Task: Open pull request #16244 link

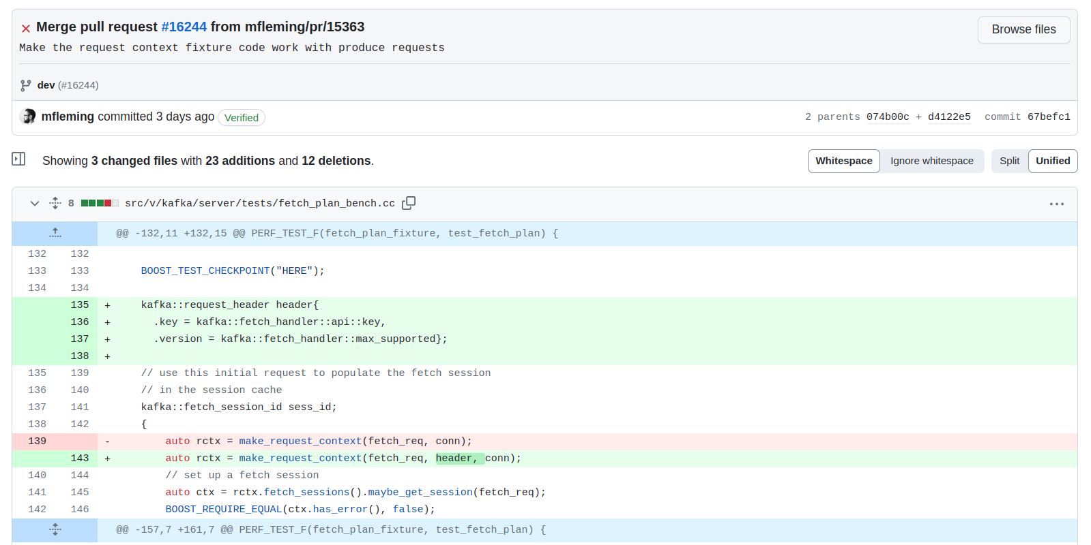Action: click(x=184, y=27)
